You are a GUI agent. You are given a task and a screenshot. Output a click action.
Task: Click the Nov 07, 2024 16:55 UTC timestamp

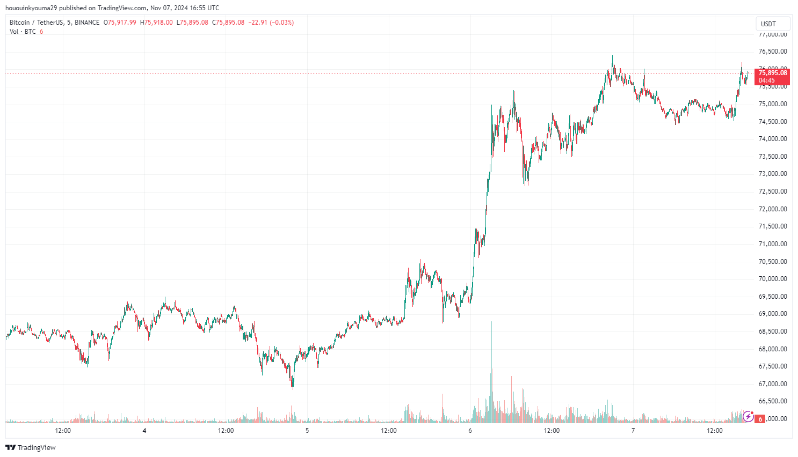pyautogui.click(x=185, y=8)
